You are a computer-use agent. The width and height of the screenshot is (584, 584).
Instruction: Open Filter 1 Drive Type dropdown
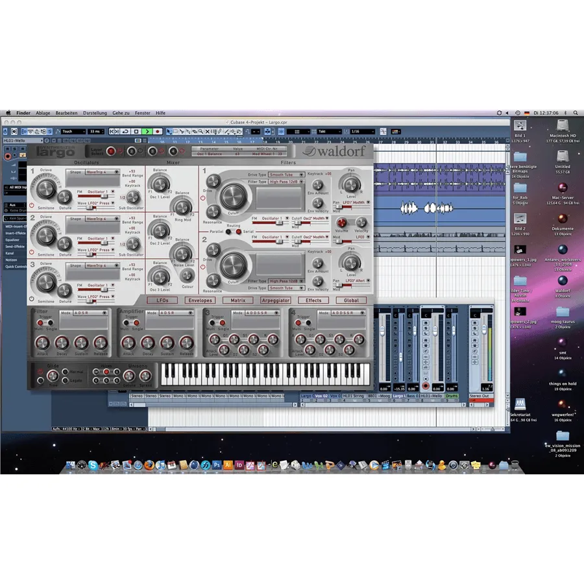[286, 175]
